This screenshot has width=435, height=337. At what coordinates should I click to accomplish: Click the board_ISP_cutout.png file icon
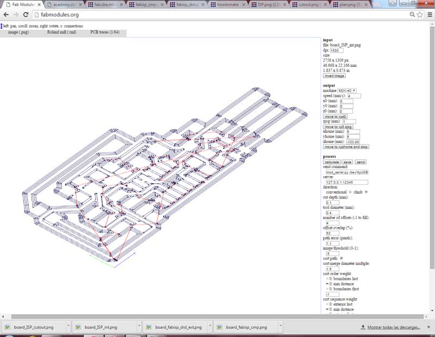tap(7, 327)
